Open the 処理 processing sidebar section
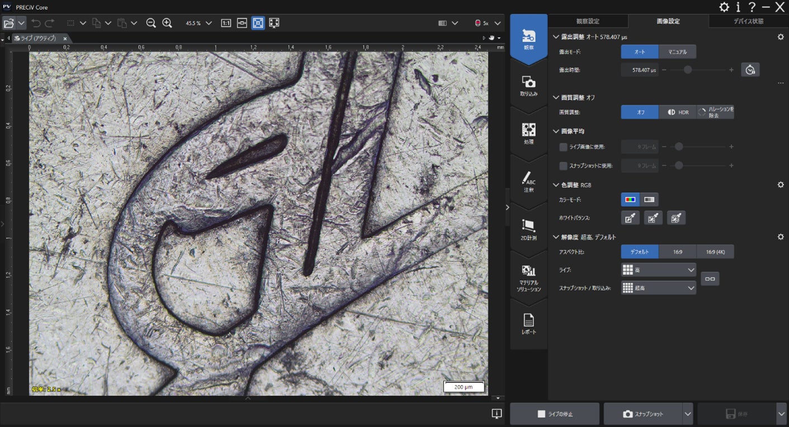789x427 pixels. (528, 134)
